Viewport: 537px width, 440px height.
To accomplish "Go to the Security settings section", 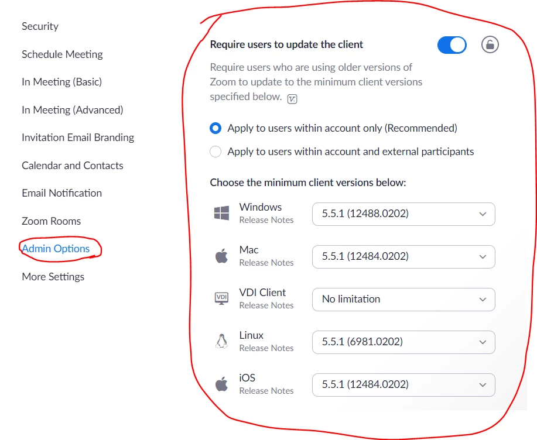I will pos(40,26).
